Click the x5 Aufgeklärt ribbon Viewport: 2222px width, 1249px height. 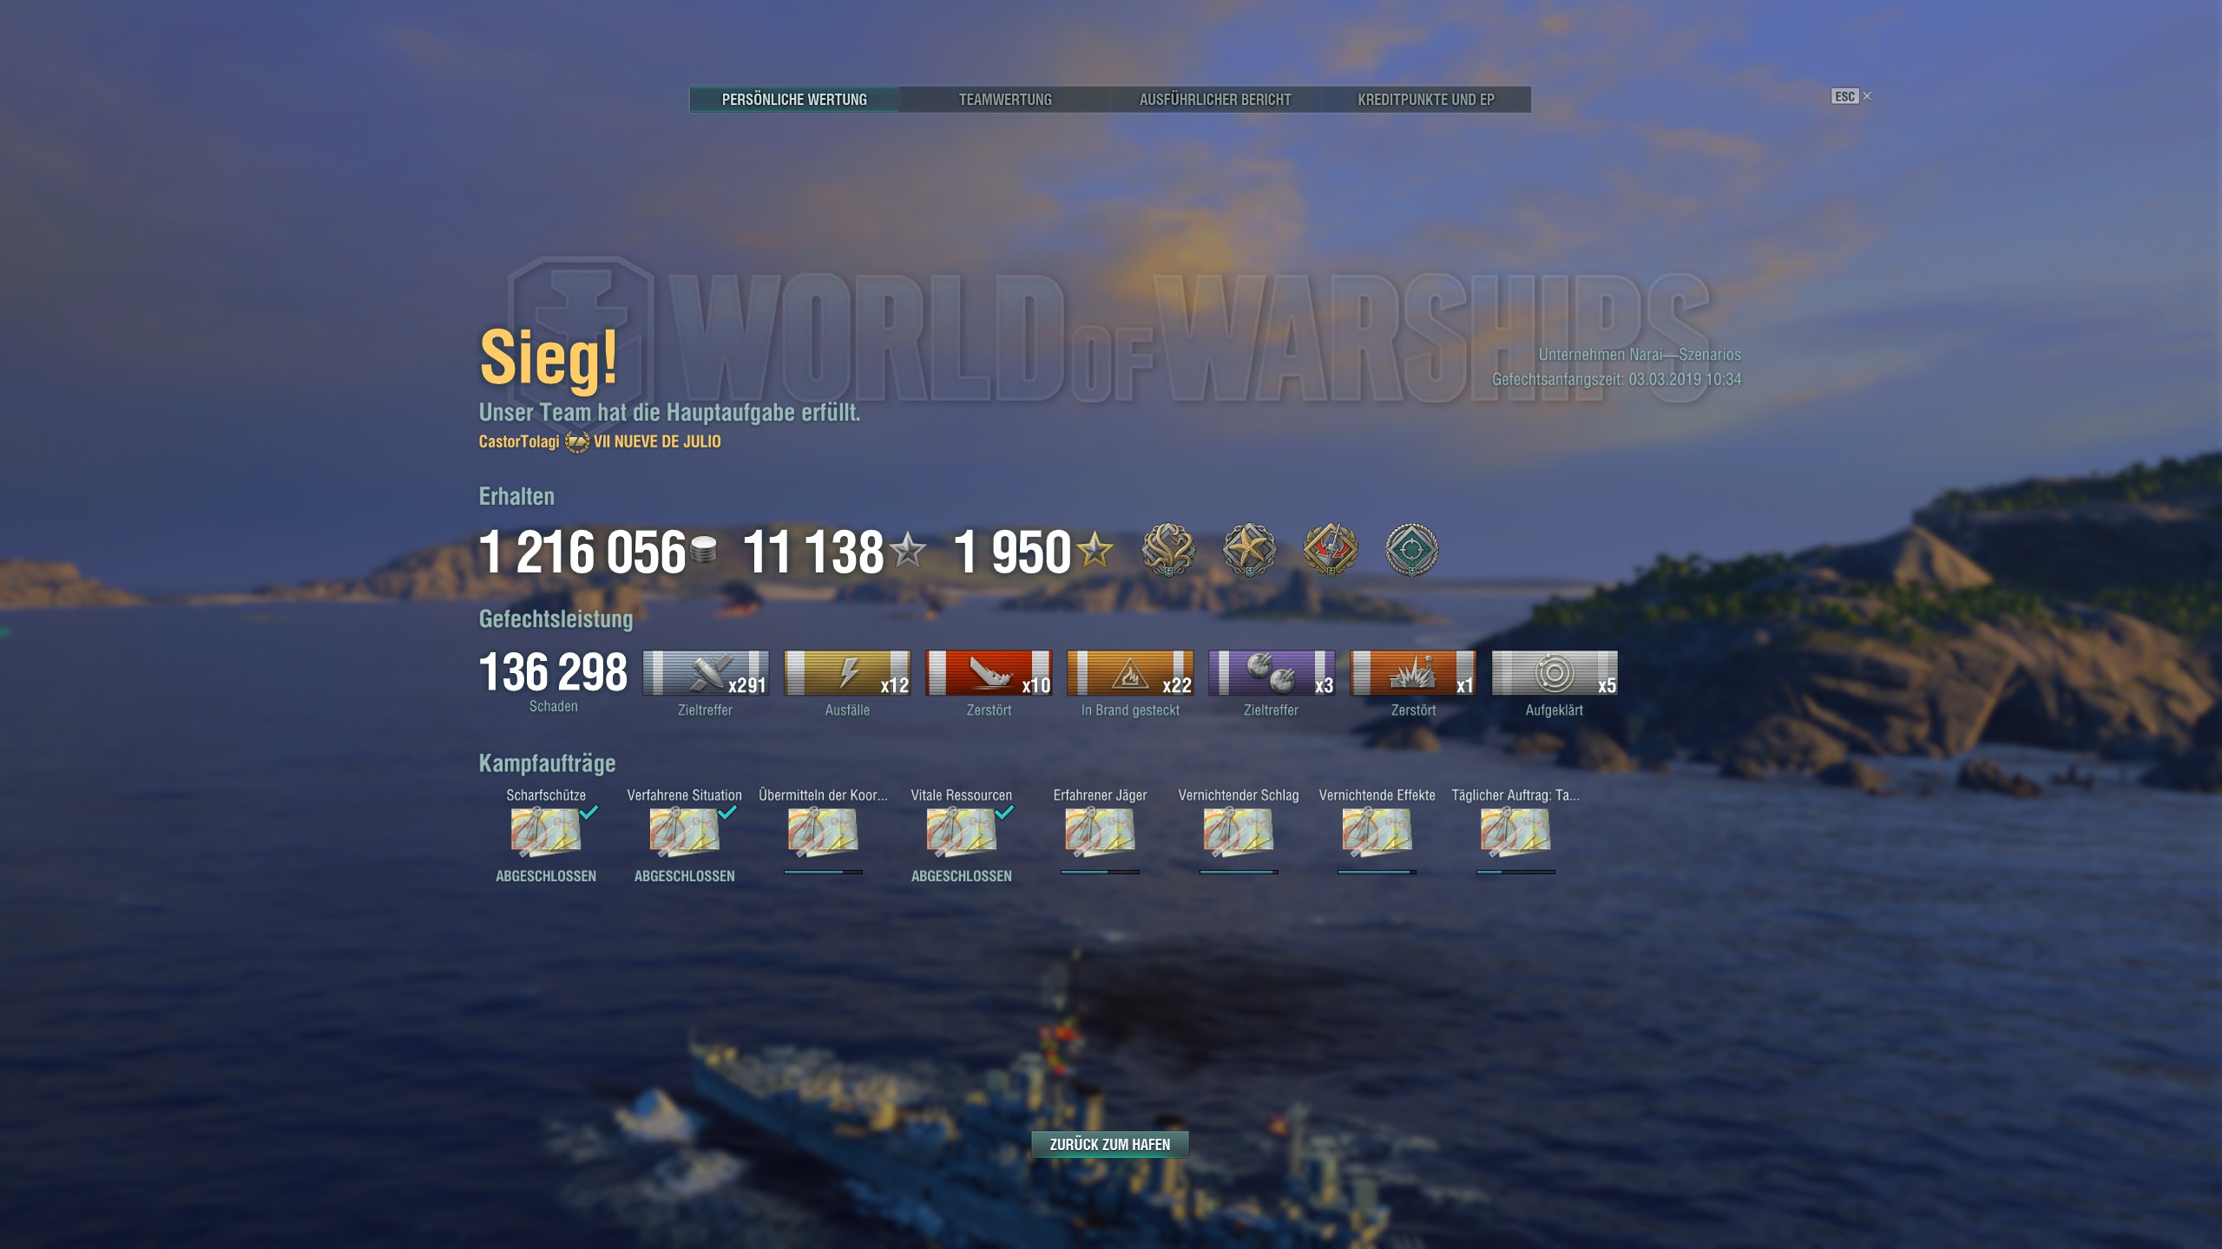click(x=1555, y=673)
